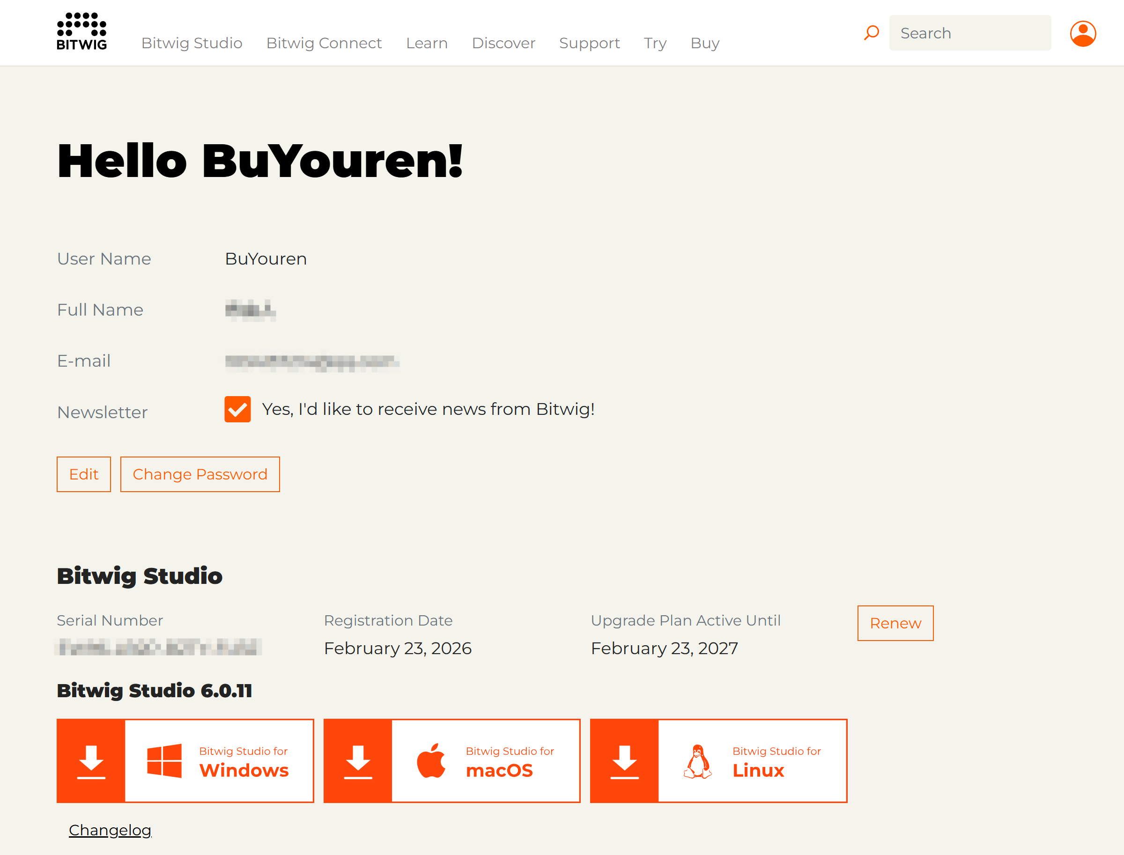Image resolution: width=1124 pixels, height=855 pixels.
Task: Open the Bitwig Studio nav menu
Action: pos(192,43)
